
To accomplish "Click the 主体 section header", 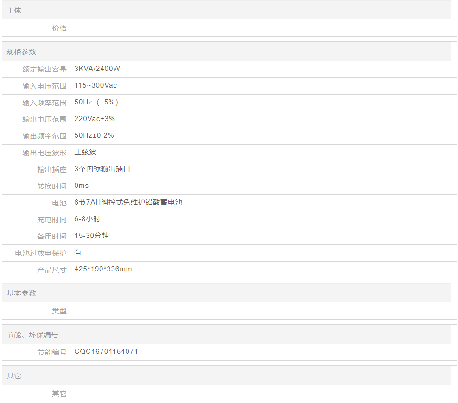I will (x=14, y=11).
